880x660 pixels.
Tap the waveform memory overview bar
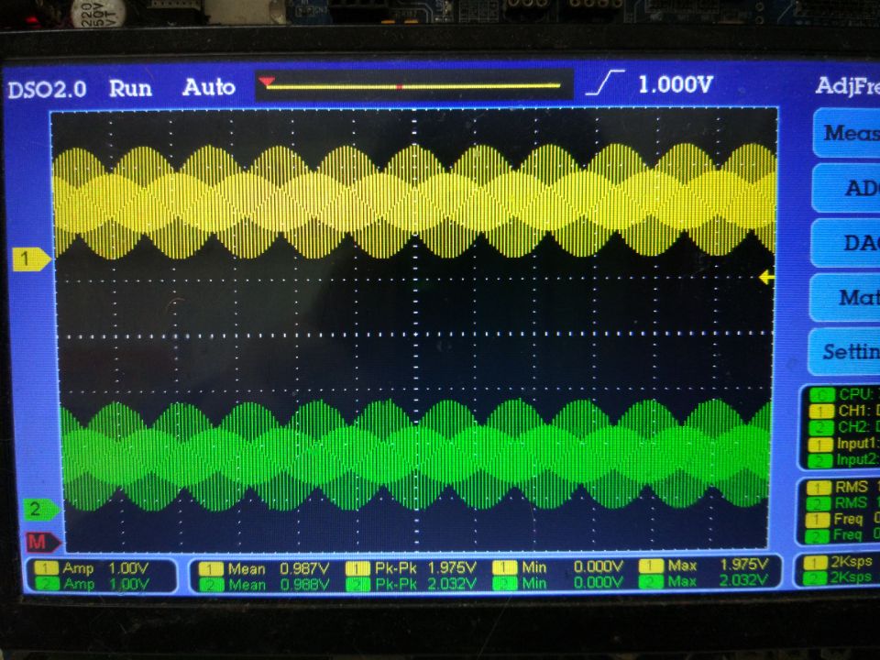pos(414,85)
